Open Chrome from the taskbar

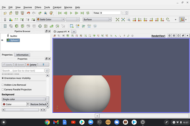tap(47, 122)
